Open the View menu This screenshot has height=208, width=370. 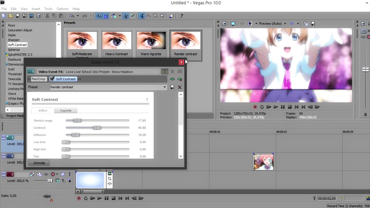pyautogui.click(x=24, y=9)
